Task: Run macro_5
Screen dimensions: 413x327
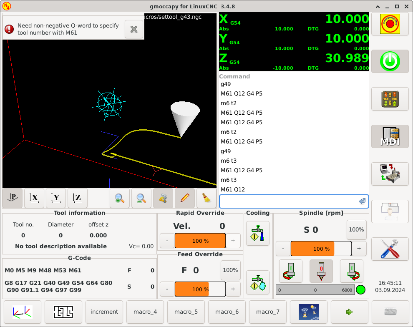Action: click(186, 312)
